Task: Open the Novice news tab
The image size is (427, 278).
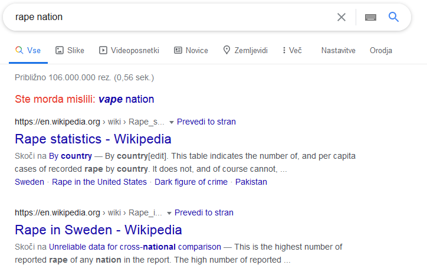Action: pos(191,50)
